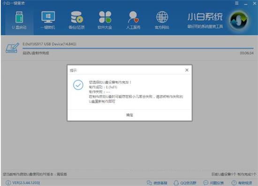258x186 pixels.
Task: Open 微信客服 link in status bar
Action: tap(157, 183)
